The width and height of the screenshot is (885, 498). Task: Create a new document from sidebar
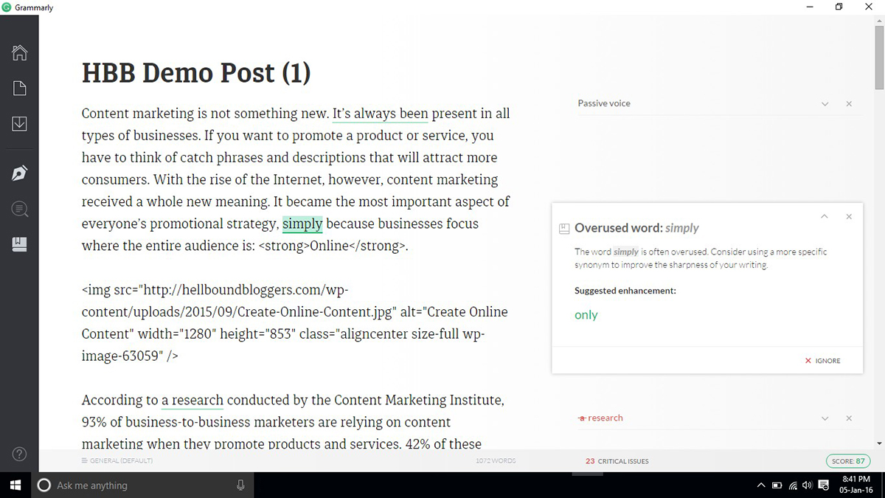[19, 89]
